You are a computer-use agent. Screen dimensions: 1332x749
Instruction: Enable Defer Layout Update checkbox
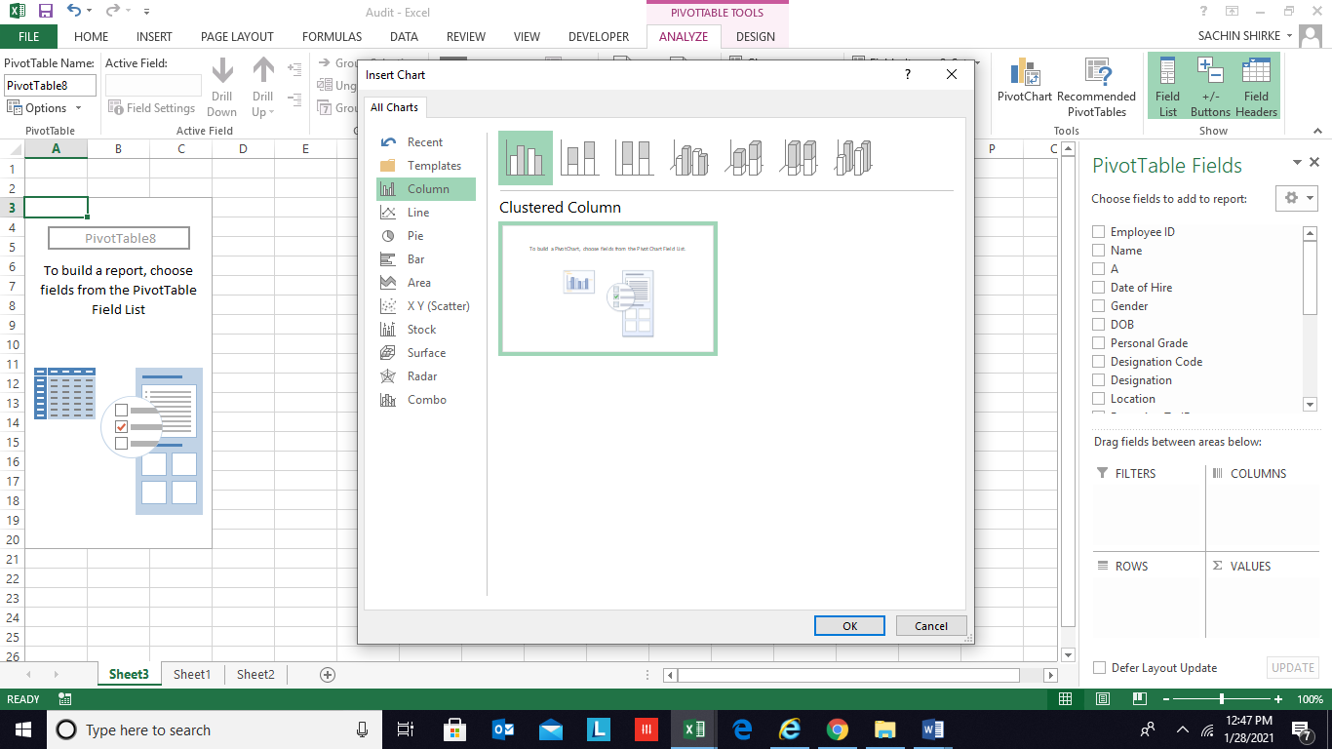coord(1100,668)
